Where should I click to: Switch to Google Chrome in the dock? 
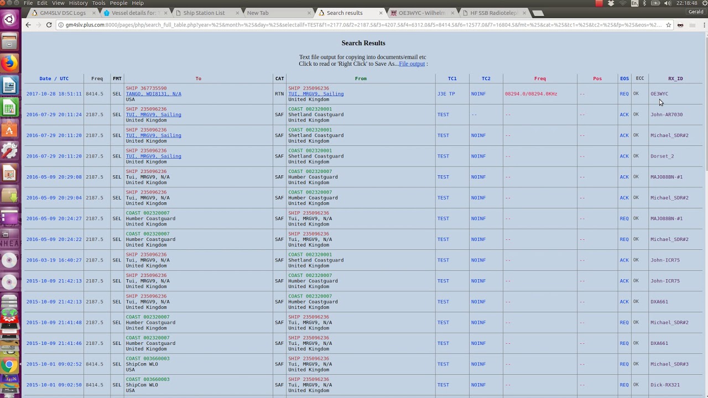click(9, 365)
